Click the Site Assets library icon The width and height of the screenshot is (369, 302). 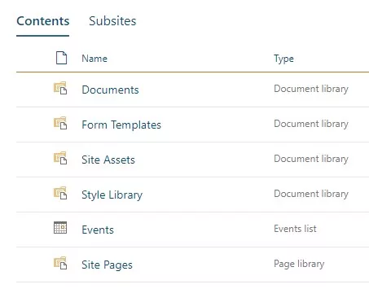point(60,158)
